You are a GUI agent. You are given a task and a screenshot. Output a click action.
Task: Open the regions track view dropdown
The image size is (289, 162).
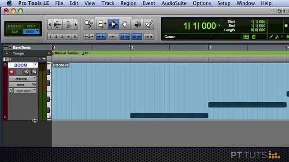coord(23,78)
